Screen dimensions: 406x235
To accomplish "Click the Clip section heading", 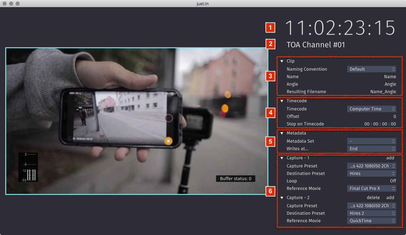I will [x=291, y=61].
